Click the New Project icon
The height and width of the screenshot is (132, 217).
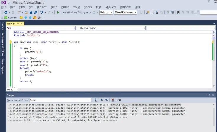(x=19, y=12)
